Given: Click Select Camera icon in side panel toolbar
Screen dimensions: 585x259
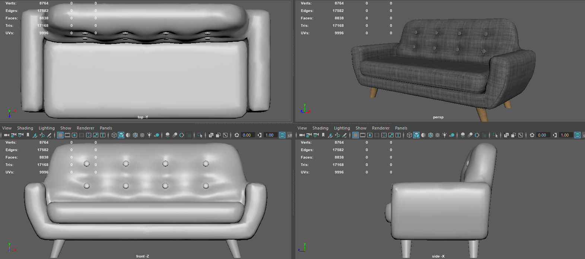Looking at the screenshot, I should click(302, 135).
